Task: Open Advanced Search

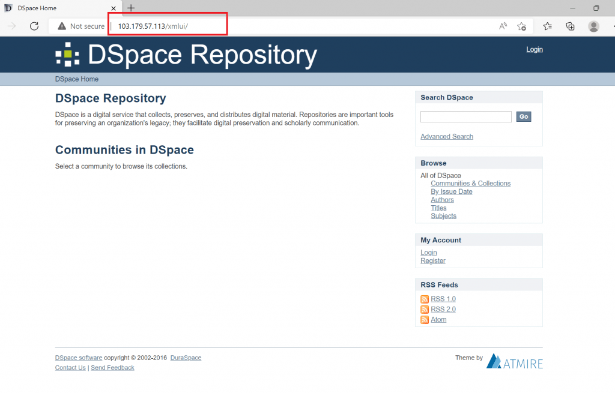Action: tap(446, 136)
